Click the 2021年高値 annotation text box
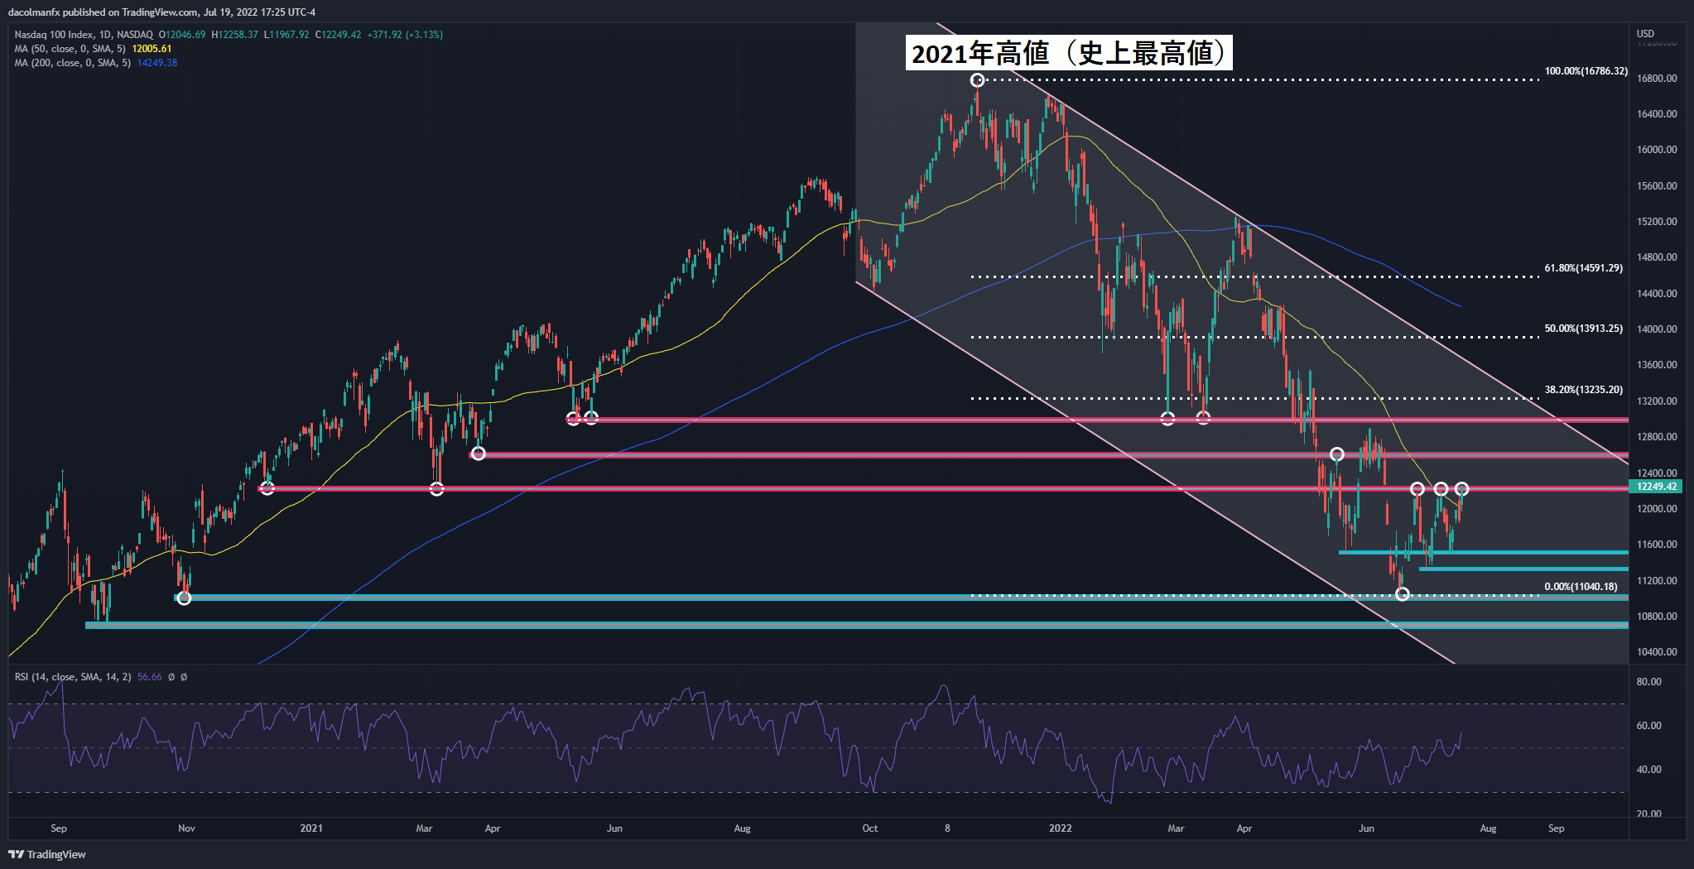This screenshot has width=1694, height=869. pos(1068,53)
